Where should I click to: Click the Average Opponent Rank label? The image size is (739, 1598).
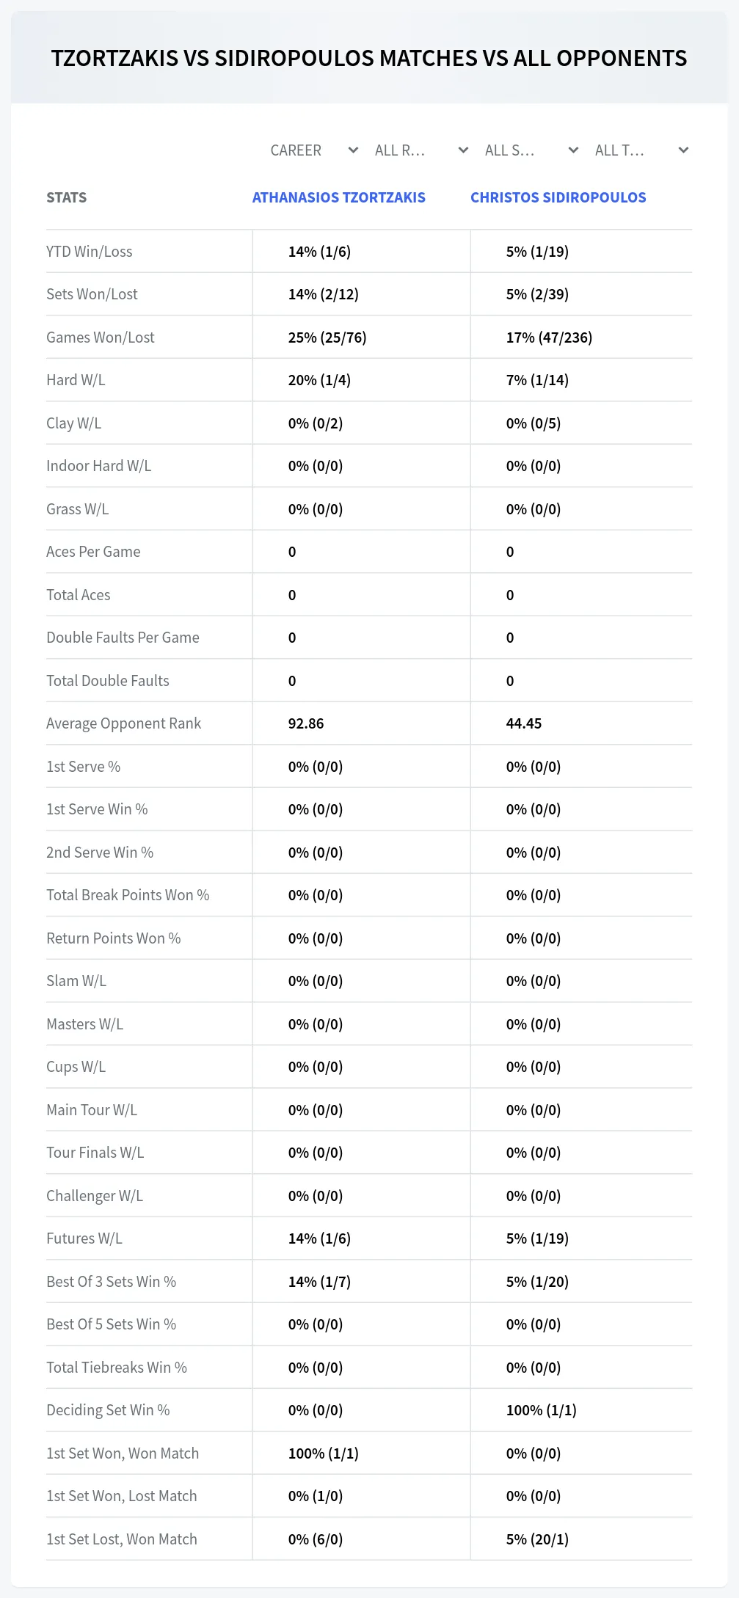click(123, 723)
